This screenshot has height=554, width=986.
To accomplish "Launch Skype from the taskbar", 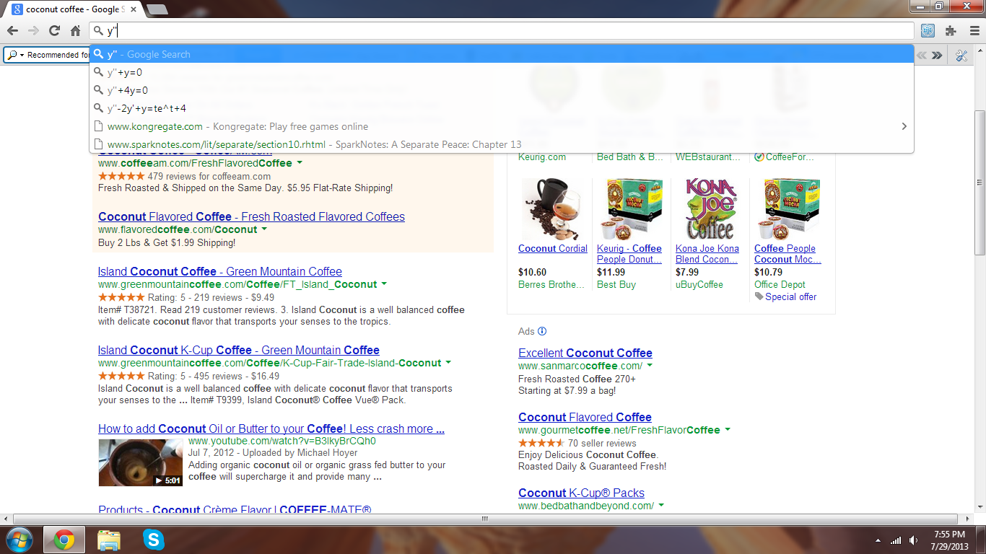I will [153, 540].
